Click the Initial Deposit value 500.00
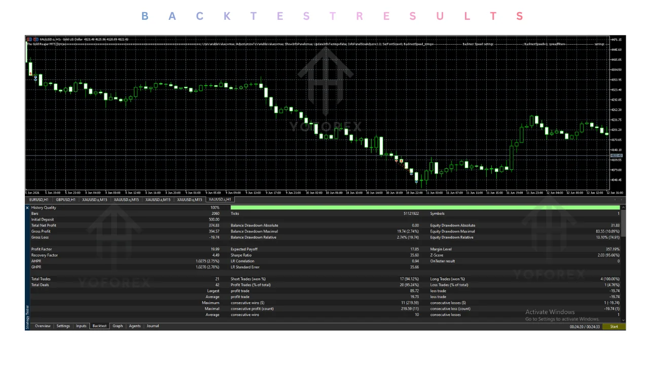The height and width of the screenshot is (365, 649). pyautogui.click(x=213, y=220)
